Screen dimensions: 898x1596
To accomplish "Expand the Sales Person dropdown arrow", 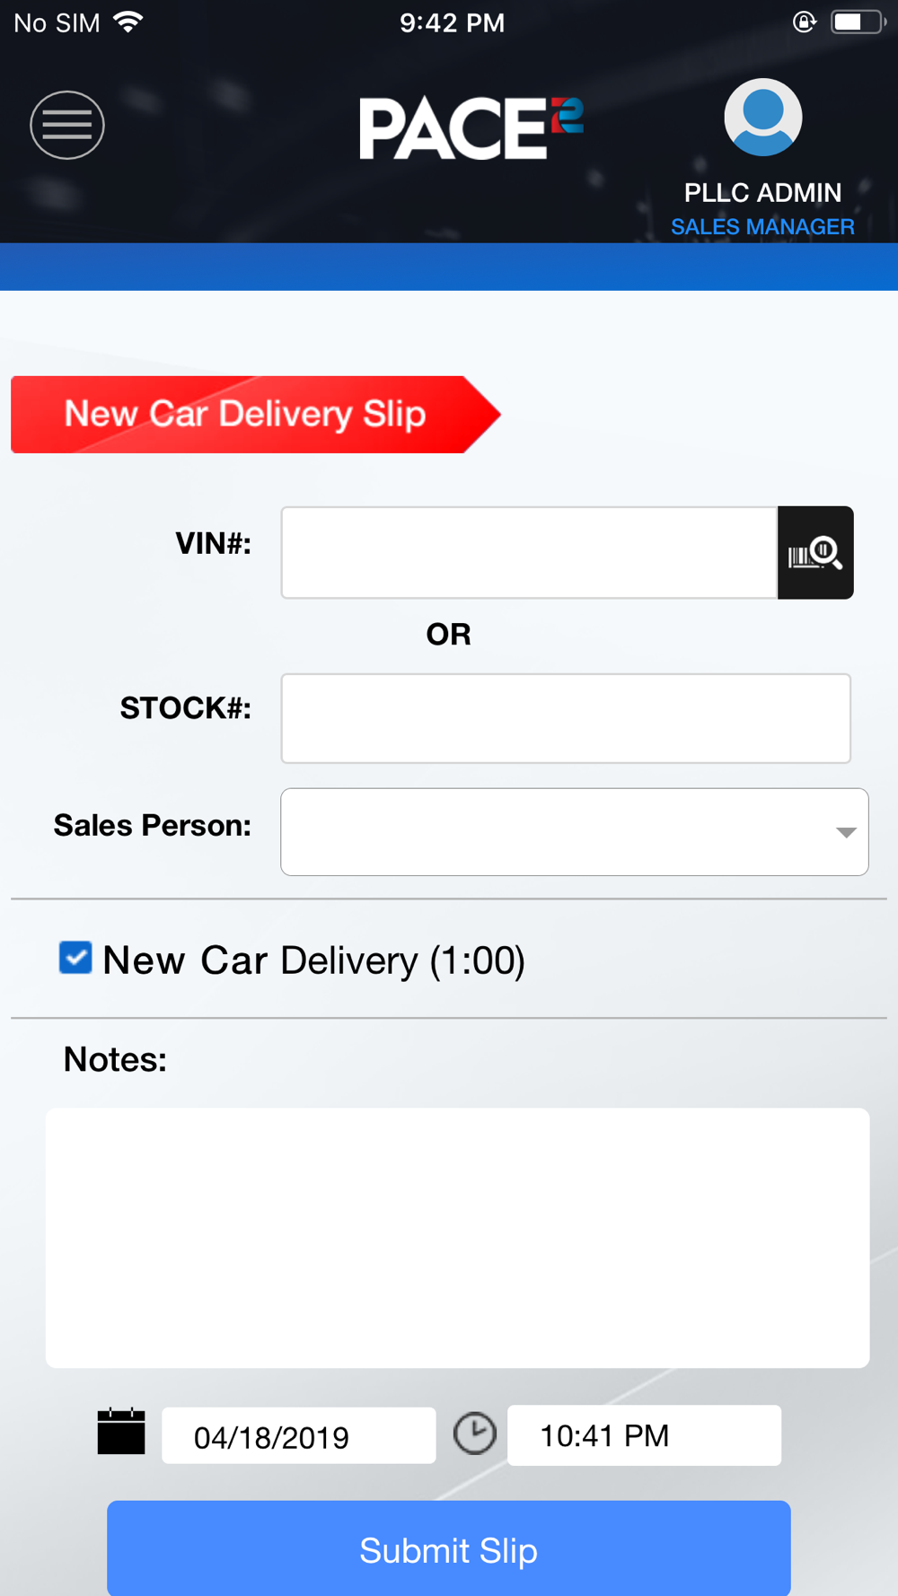I will pyautogui.click(x=845, y=832).
